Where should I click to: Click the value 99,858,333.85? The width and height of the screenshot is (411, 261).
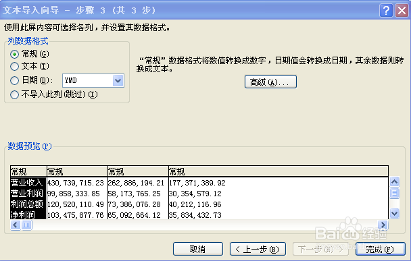[74, 194]
